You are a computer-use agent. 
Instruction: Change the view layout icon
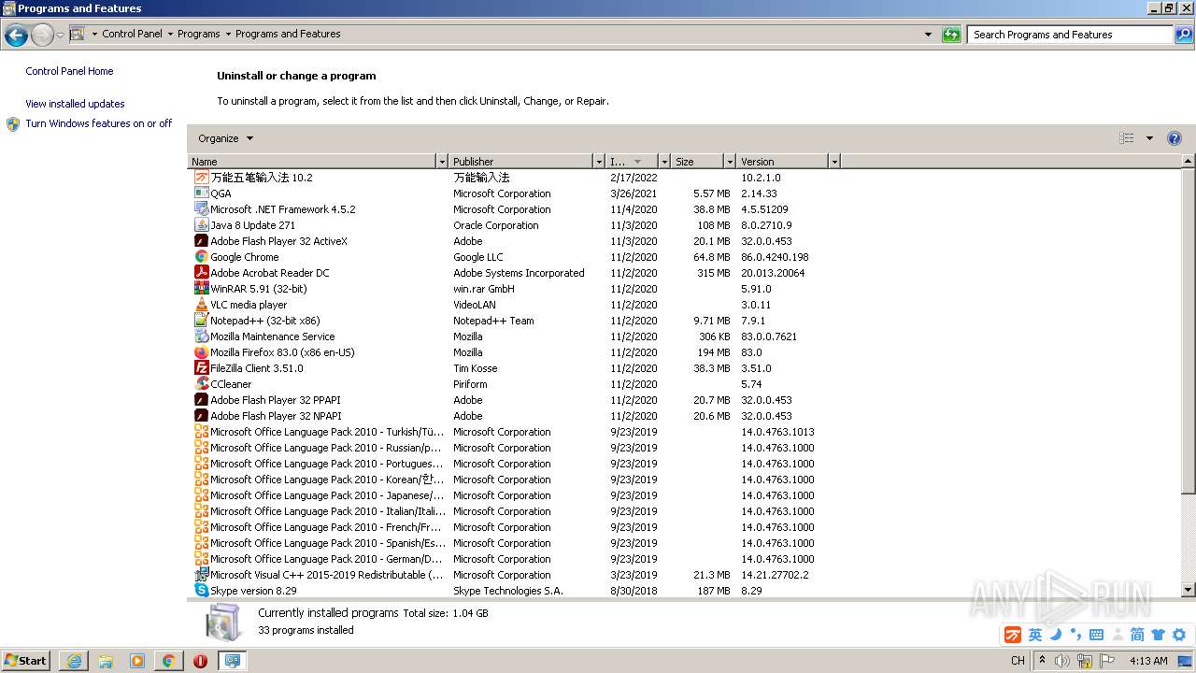[x=1127, y=138]
